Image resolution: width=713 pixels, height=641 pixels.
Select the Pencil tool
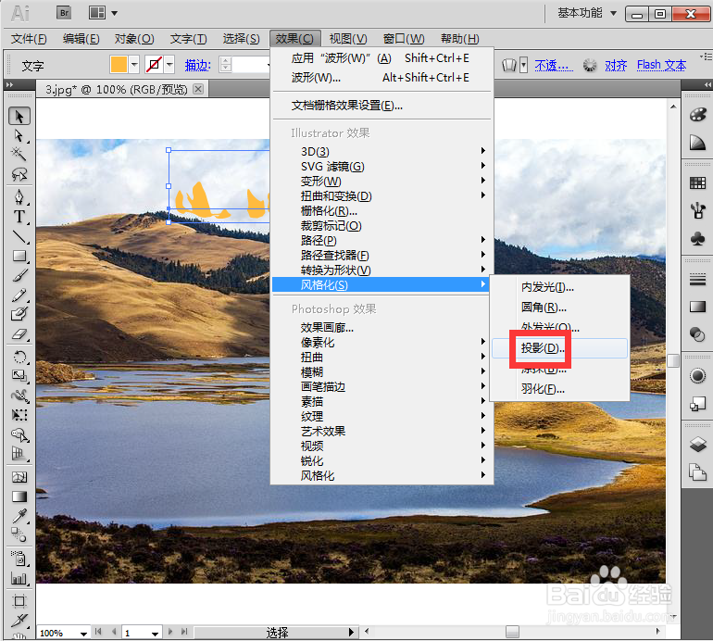coord(19,295)
